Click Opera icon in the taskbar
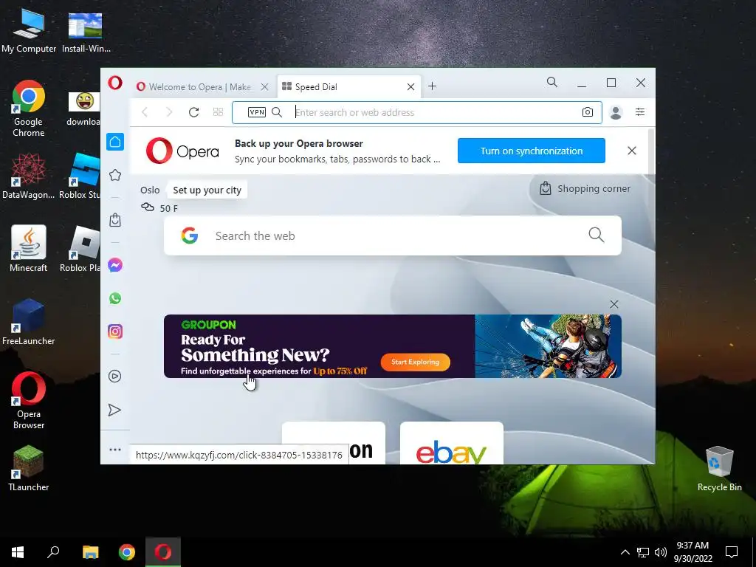This screenshot has width=756, height=567. tap(163, 552)
